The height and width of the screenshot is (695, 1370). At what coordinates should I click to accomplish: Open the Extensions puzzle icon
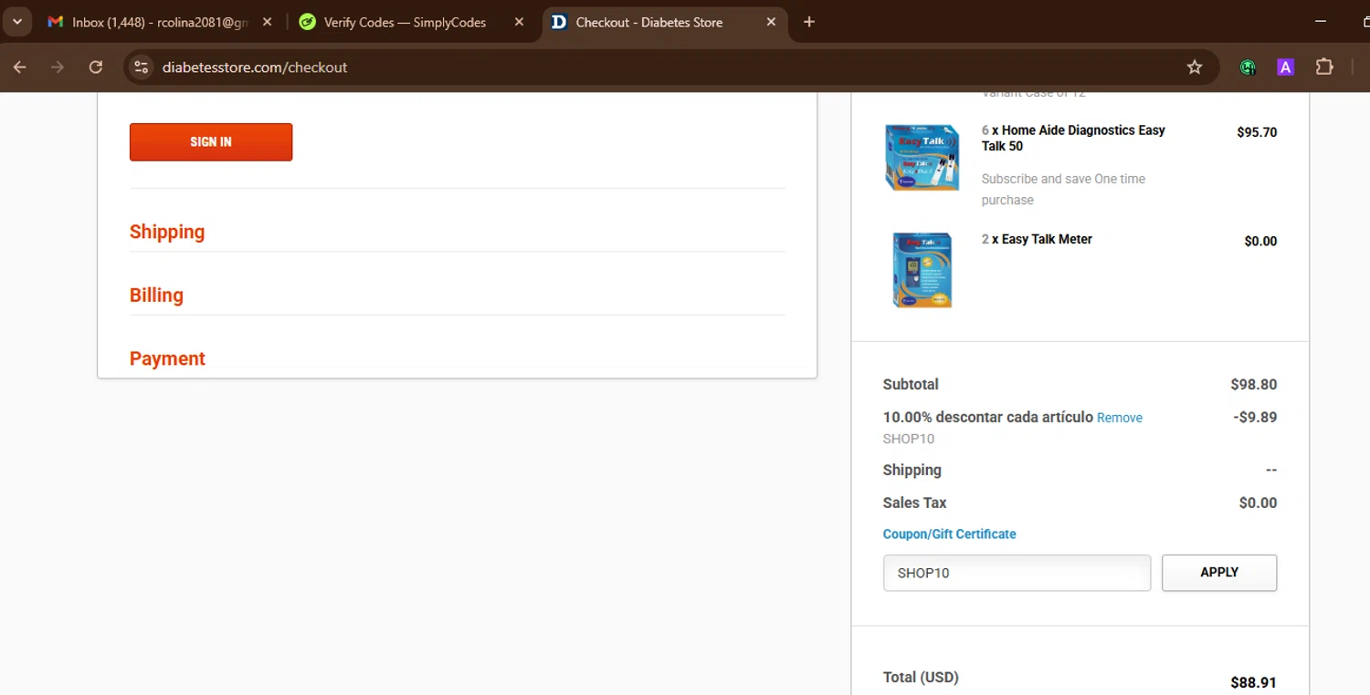[x=1324, y=67]
